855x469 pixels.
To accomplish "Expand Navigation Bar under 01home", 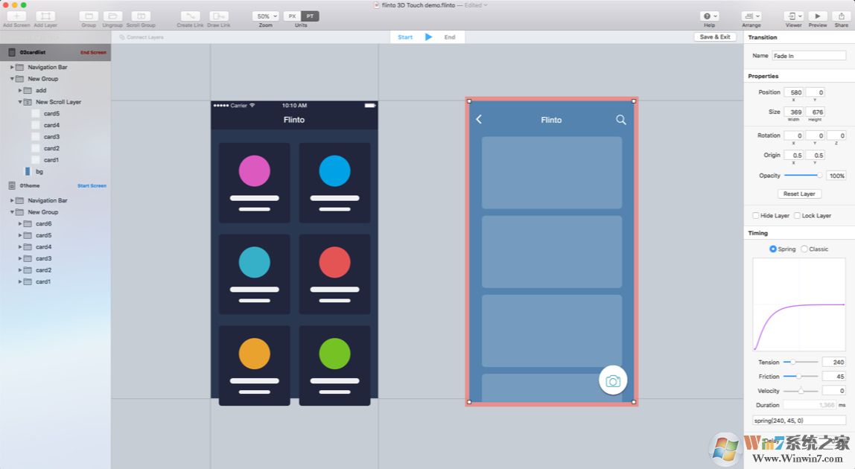I will 12,201.
